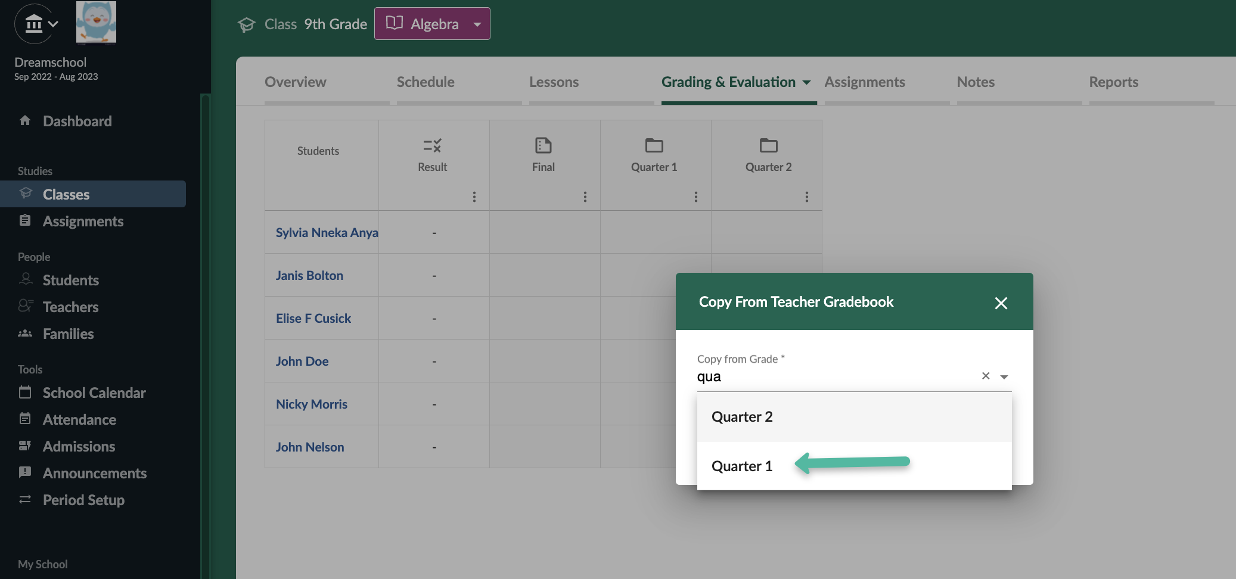This screenshot has width=1236, height=579.
Task: Click the Teachers icon in sidebar
Action: click(x=25, y=306)
